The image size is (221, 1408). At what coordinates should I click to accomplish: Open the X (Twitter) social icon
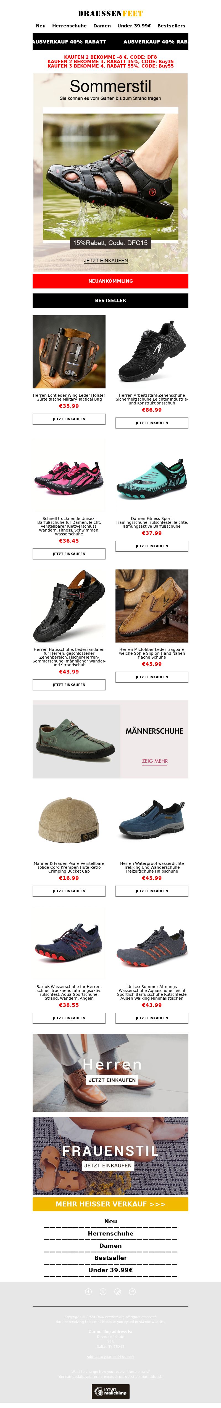(x=103, y=1291)
